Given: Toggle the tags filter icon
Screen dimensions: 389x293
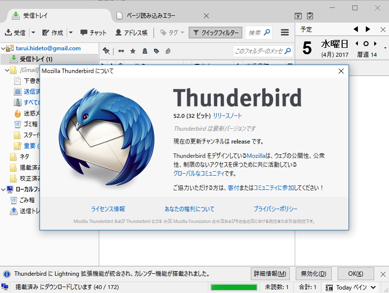Looking at the screenshot, I should [156, 51].
